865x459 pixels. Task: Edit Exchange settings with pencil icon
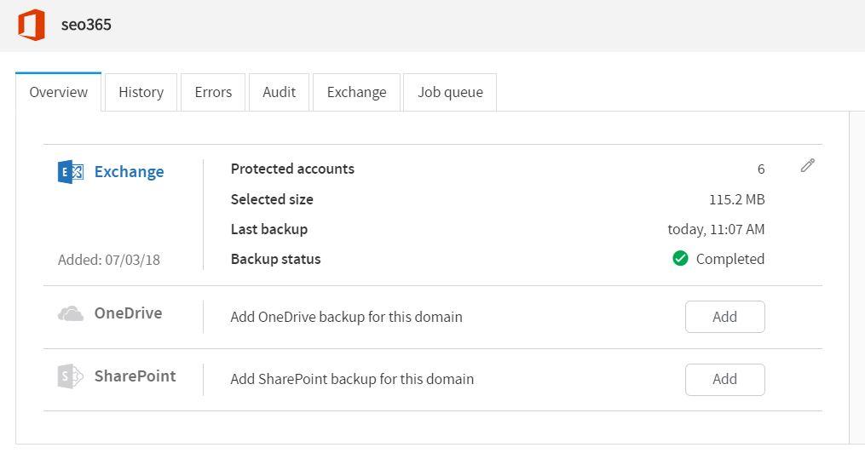(808, 165)
